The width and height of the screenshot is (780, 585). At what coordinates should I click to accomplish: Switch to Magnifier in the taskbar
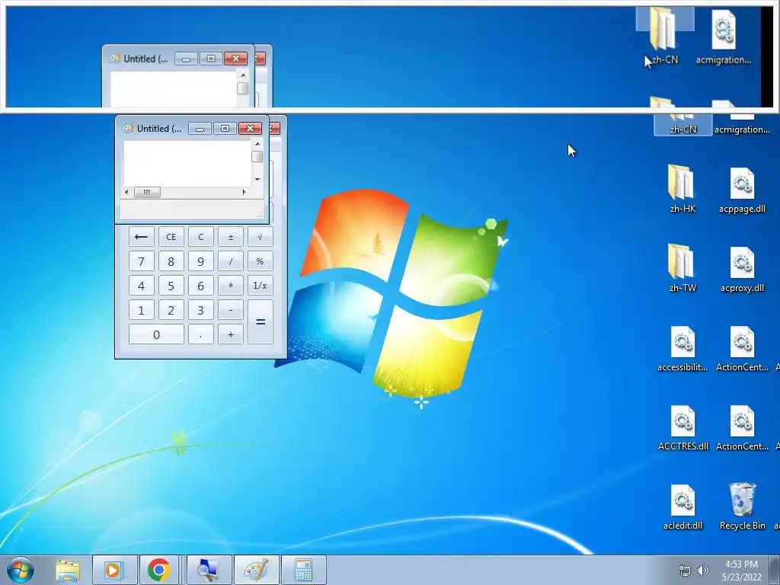(x=209, y=570)
